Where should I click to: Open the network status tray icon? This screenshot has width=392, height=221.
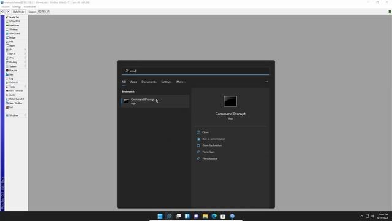click(x=367, y=216)
